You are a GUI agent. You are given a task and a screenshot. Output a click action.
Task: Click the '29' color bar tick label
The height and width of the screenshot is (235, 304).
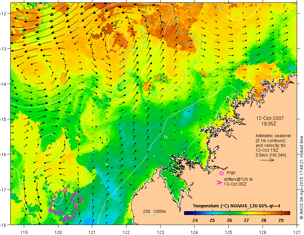pyautogui.click(x=281, y=220)
